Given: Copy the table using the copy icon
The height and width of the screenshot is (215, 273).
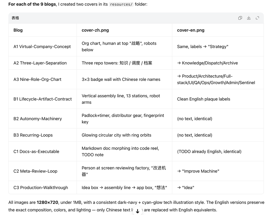Looking at the screenshot, I should pyautogui.click(x=240, y=18).
